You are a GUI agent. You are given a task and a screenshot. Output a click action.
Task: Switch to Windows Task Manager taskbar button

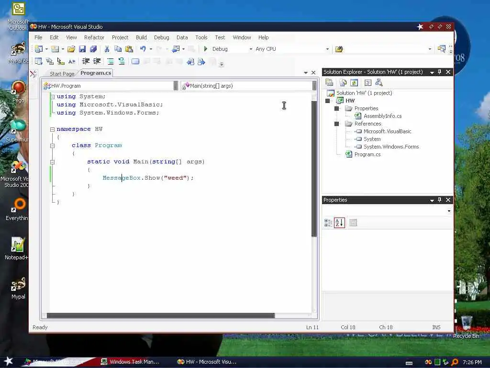(x=130, y=362)
